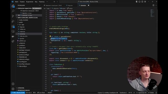Click the editor minimap preview
This screenshot has width=168, height=94.
(153, 13)
